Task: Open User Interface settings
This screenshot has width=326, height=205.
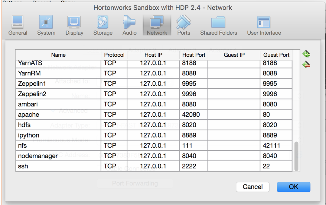Action: tap(264, 25)
